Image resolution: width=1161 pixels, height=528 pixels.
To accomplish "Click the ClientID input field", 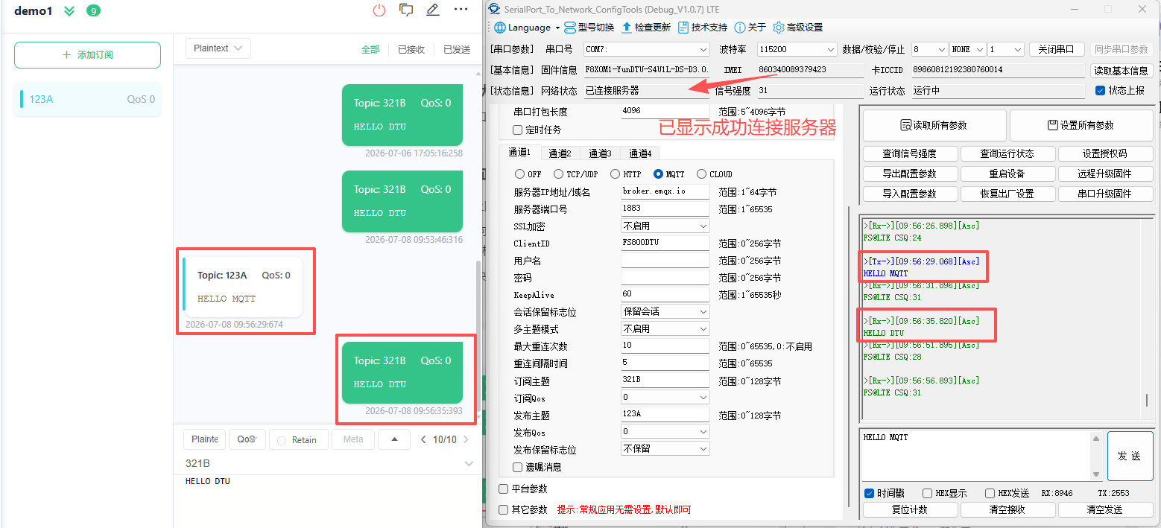I will coord(665,243).
